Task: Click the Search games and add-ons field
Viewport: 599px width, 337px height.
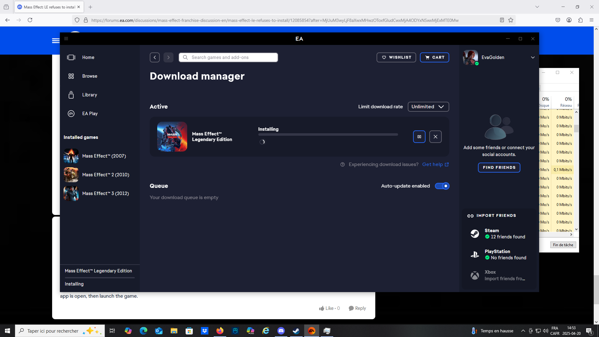Action: [x=228, y=57]
